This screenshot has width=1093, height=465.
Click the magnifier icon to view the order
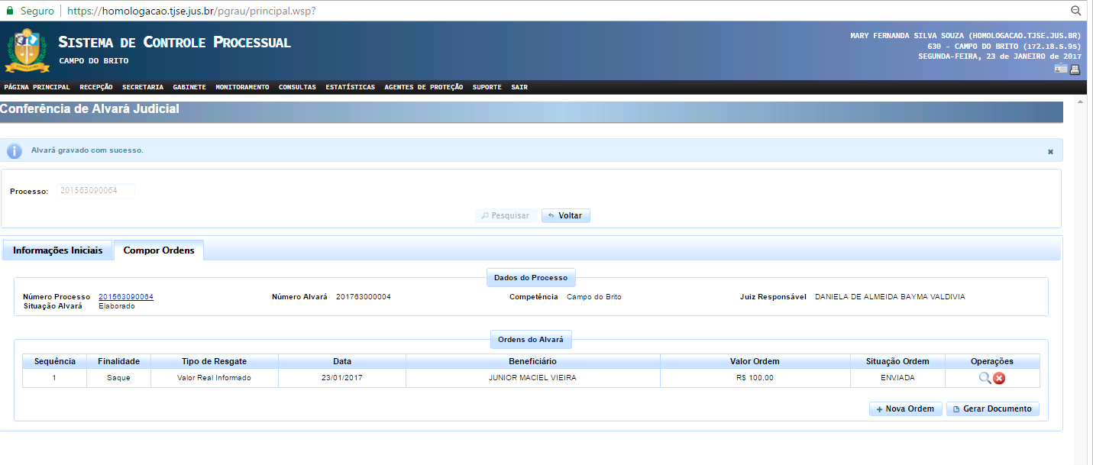(984, 378)
